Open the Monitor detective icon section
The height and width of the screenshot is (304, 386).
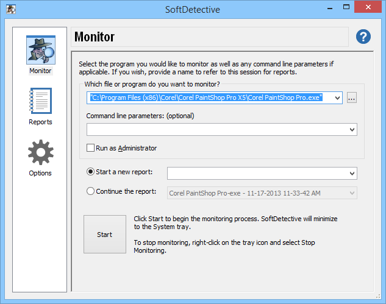coord(41,50)
